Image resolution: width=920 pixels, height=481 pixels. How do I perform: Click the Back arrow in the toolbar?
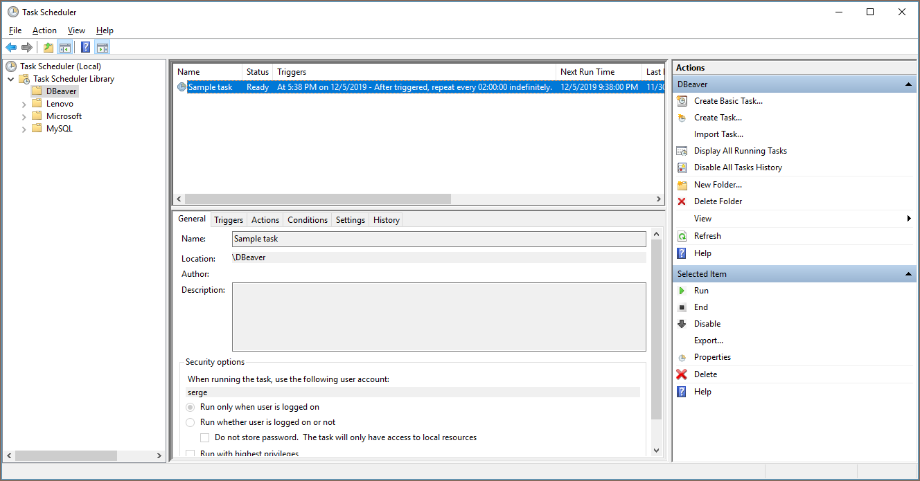click(11, 47)
